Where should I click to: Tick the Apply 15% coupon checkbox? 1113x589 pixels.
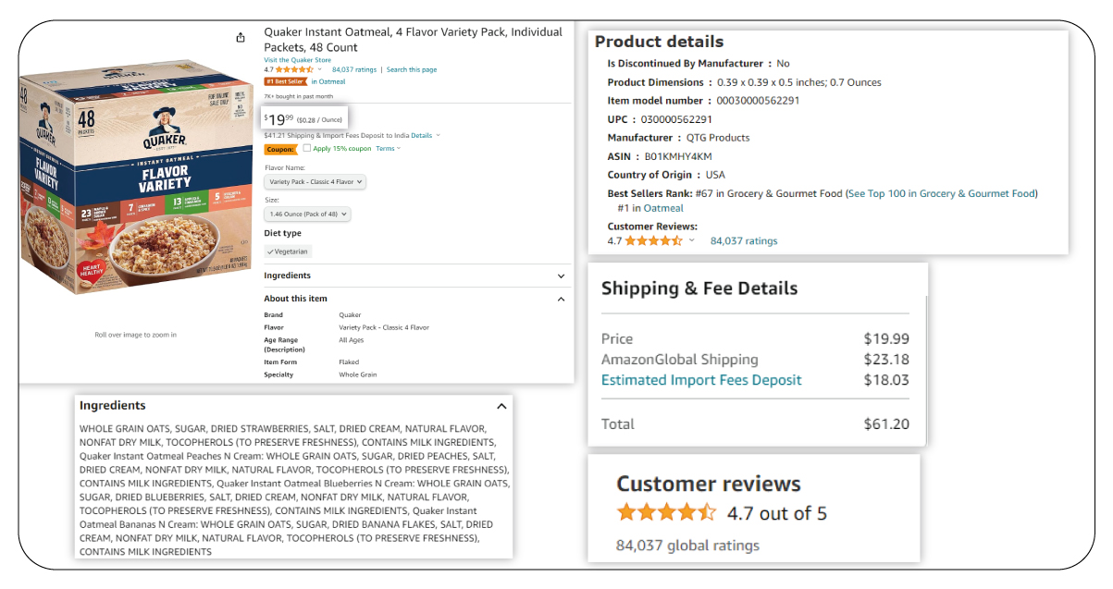point(307,148)
